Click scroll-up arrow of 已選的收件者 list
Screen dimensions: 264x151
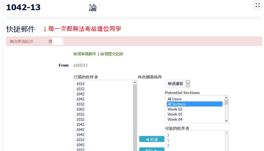pyautogui.click(x=135, y=83)
